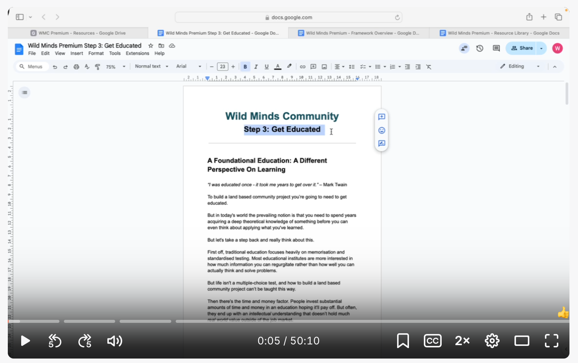Open the 75% zoom dropdown

[x=116, y=67]
